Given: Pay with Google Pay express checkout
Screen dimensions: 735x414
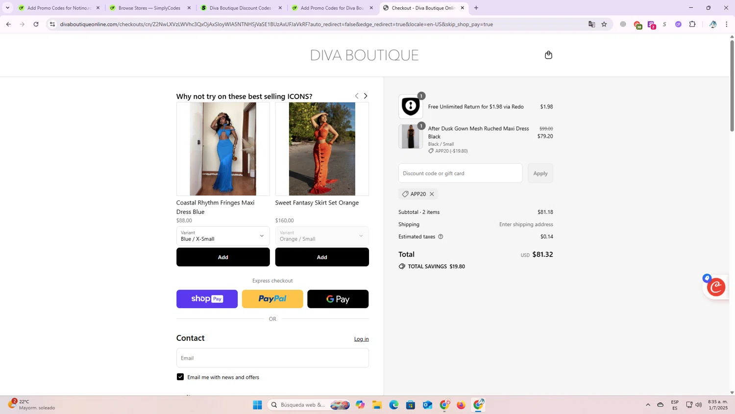Looking at the screenshot, I should point(338,299).
